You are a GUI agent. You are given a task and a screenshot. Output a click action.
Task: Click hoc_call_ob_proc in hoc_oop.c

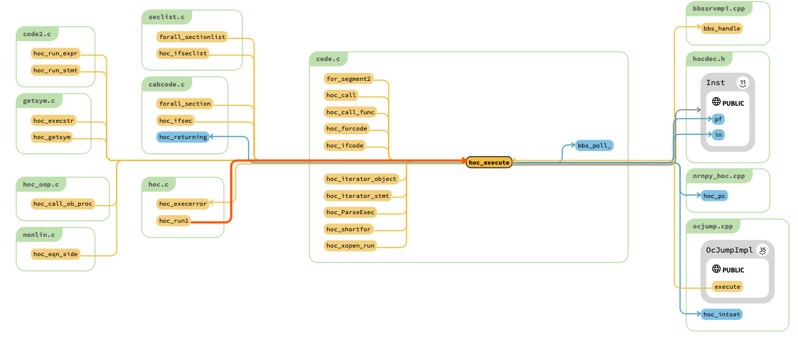pyautogui.click(x=63, y=204)
